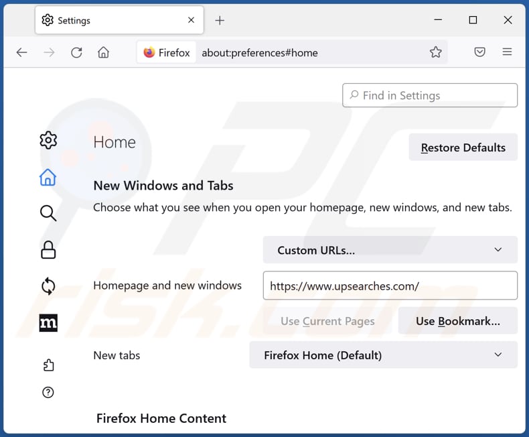Click the Save to Pocket icon
The height and width of the screenshot is (437, 529).
479,52
